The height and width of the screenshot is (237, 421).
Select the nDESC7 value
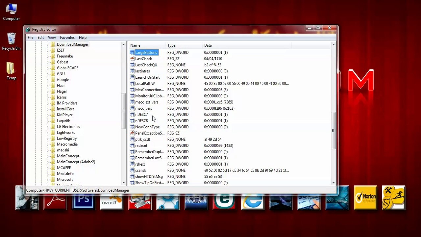coord(141,115)
